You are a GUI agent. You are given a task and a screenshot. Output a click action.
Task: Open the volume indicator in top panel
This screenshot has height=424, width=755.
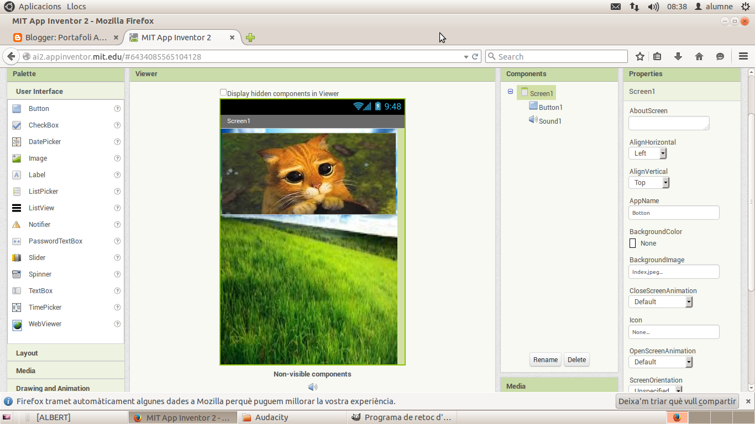(653, 7)
